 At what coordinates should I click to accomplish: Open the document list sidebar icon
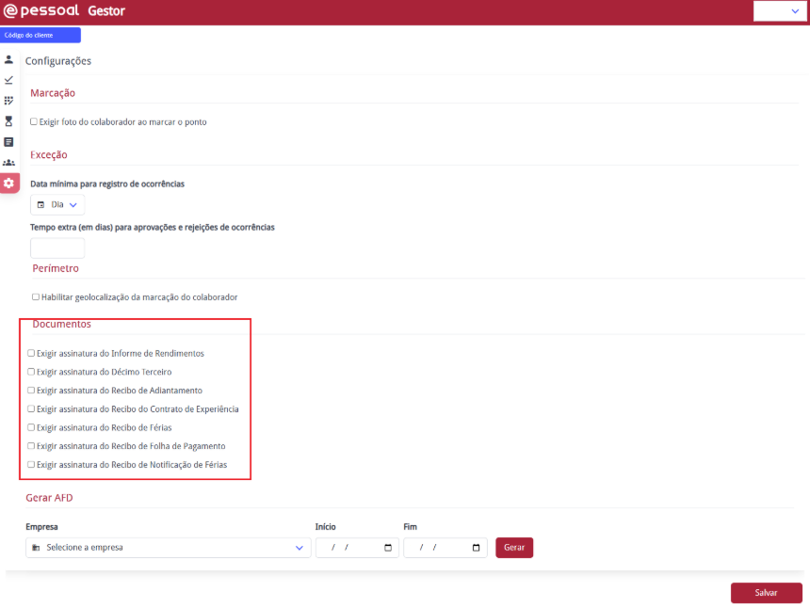[x=8, y=142]
